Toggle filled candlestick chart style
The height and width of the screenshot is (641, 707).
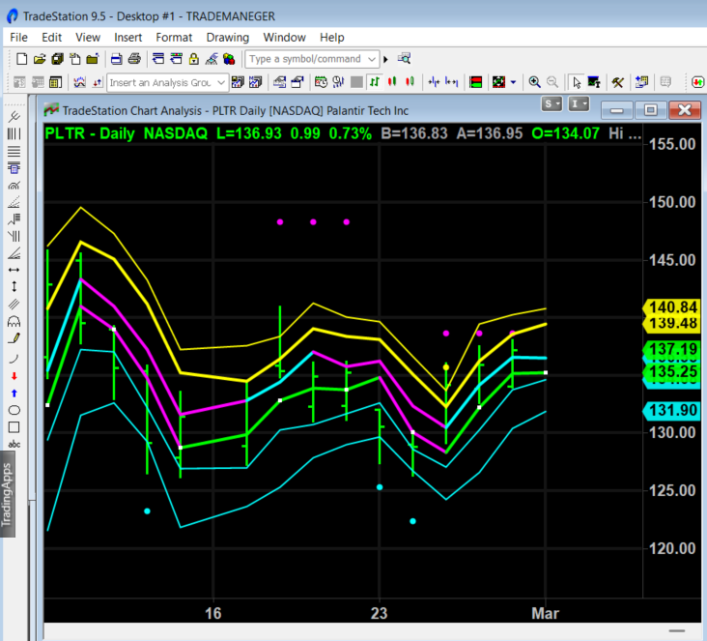click(x=392, y=82)
